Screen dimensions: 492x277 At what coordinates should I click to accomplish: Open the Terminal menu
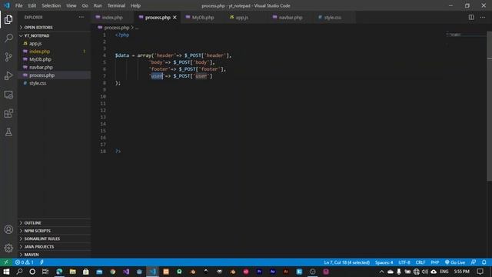click(116, 5)
